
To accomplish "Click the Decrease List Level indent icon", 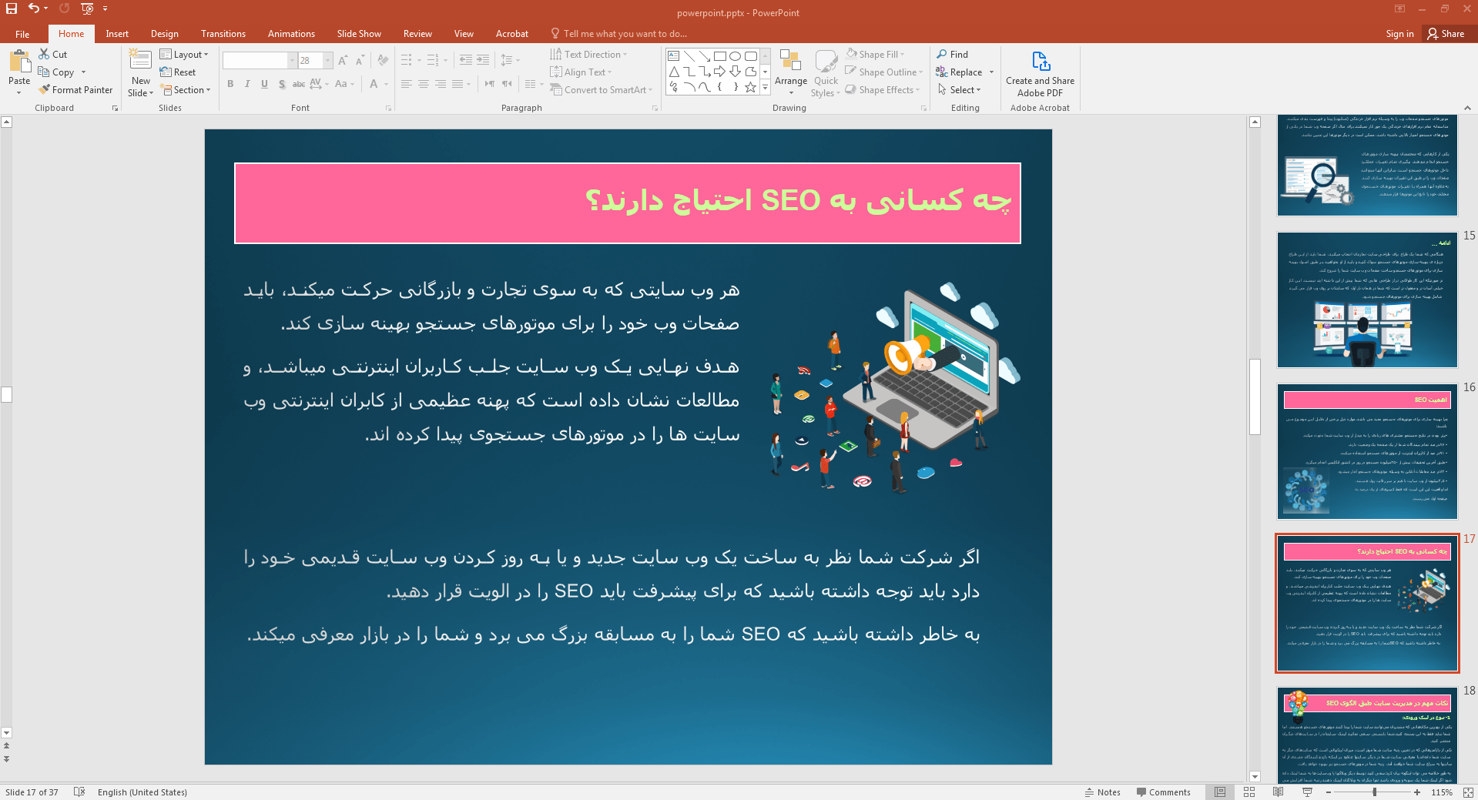I will 466,60.
